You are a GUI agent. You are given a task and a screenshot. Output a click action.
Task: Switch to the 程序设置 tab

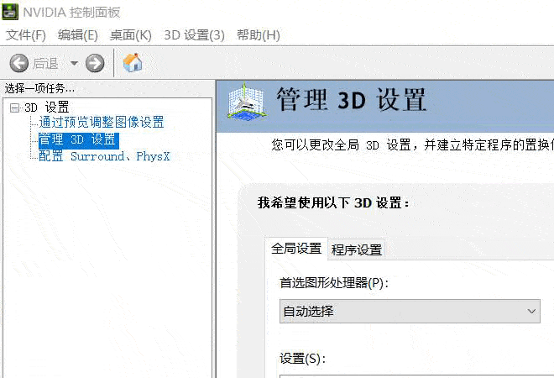[x=357, y=250]
